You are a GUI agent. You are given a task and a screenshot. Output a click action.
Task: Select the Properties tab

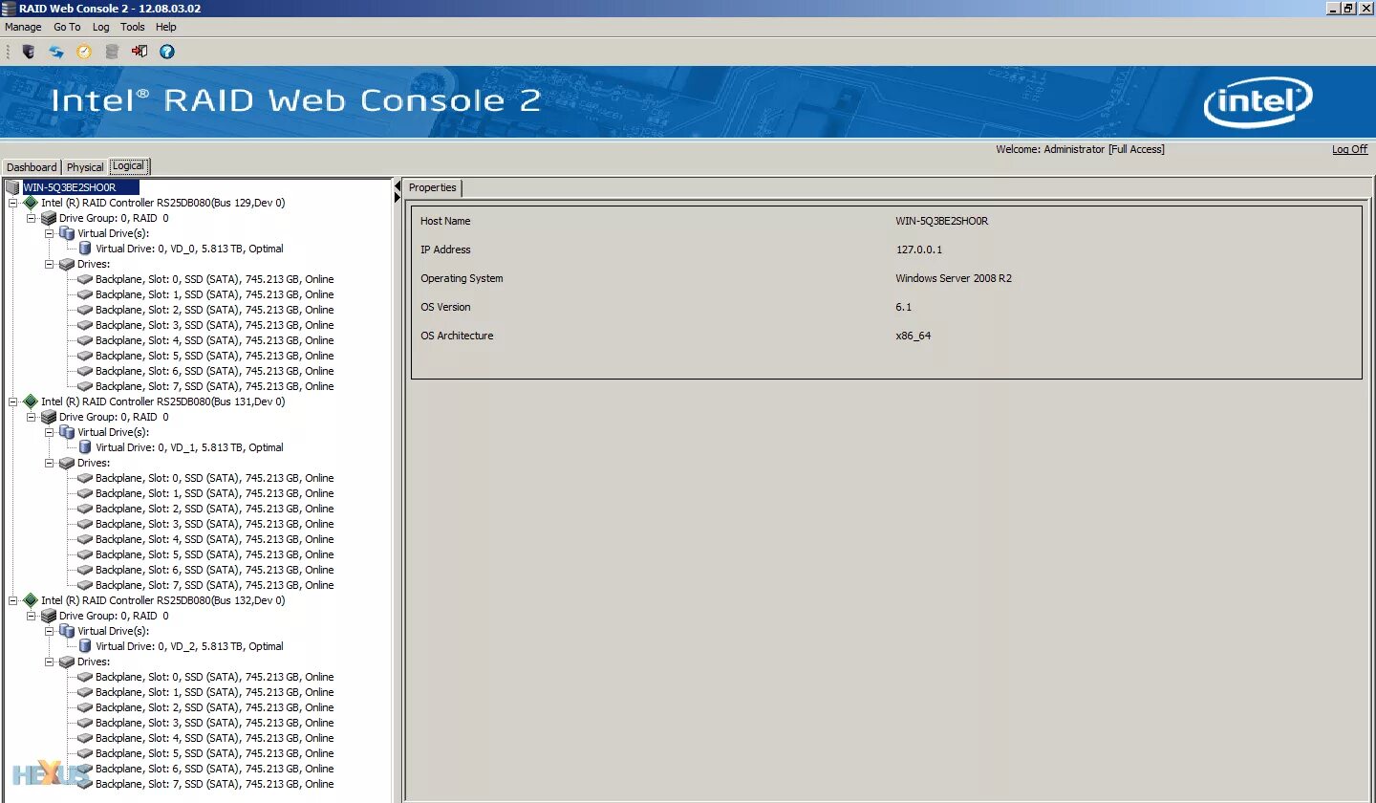pos(433,187)
